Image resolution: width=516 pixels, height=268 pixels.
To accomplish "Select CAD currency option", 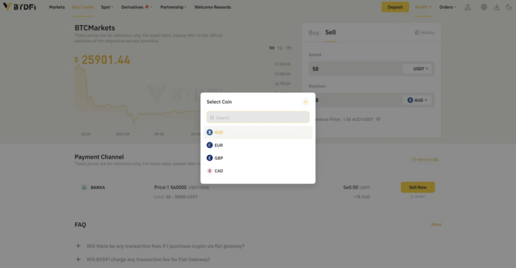I will [x=257, y=170].
